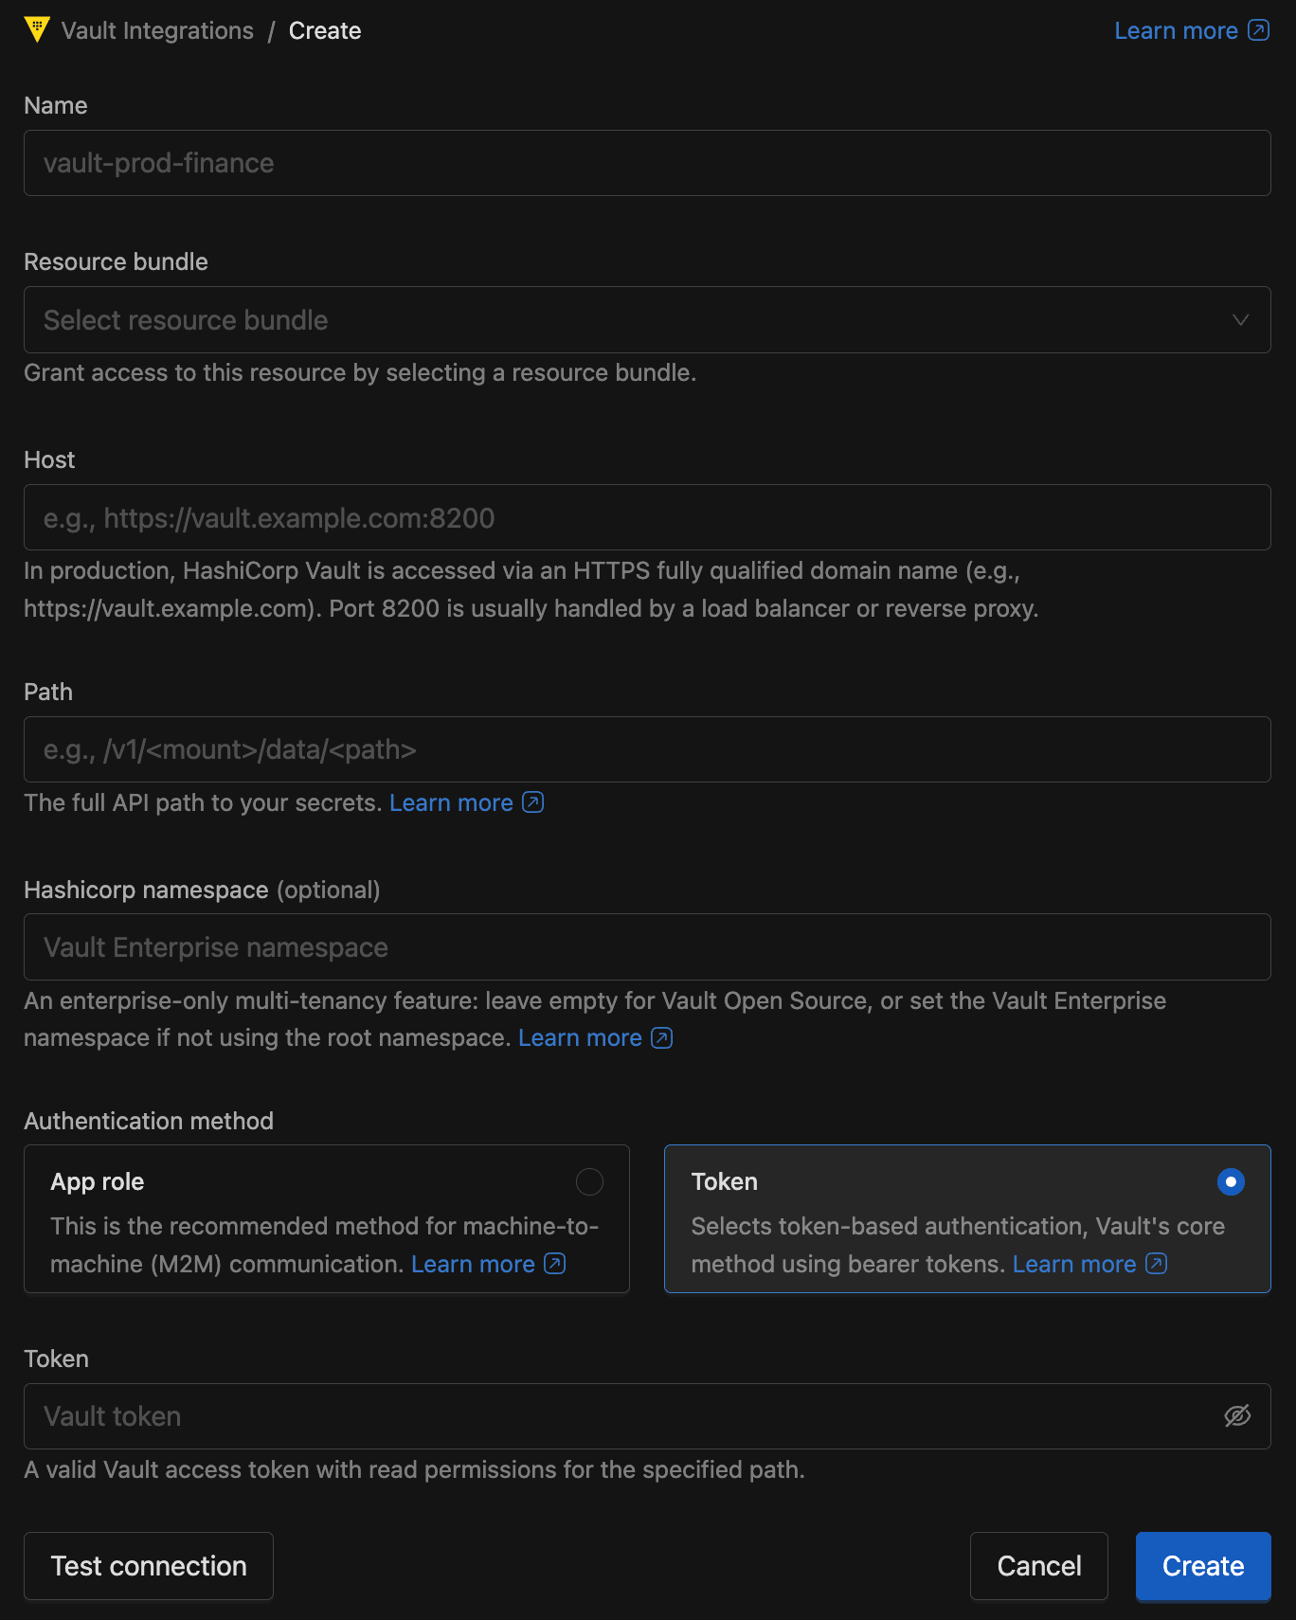Focus the Host URL input field
Image resolution: width=1296 pixels, height=1620 pixels.
(647, 517)
